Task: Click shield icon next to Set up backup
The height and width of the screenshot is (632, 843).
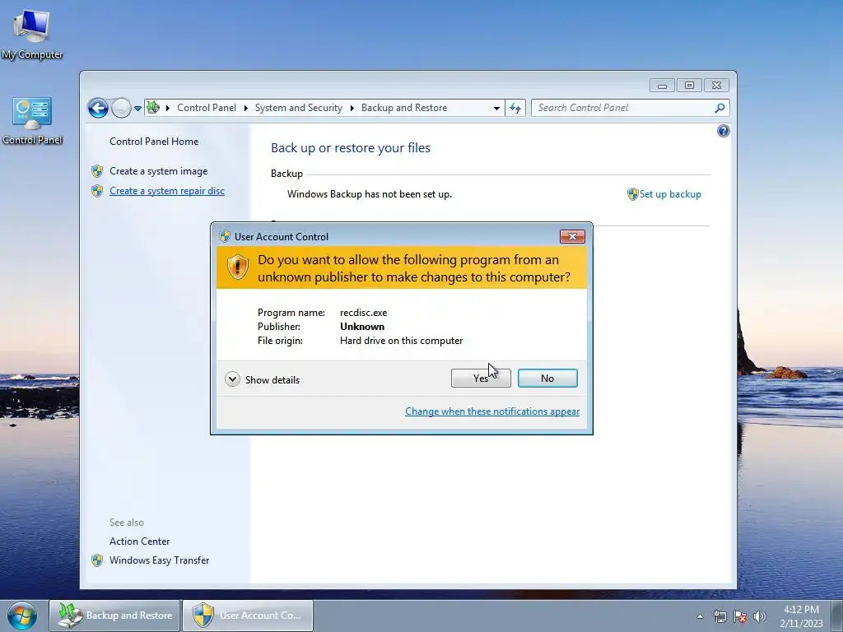Action: pyautogui.click(x=633, y=194)
